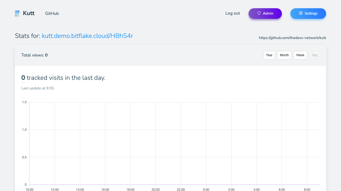This screenshot has height=191, width=341.
Task: Click the 16:00 x-axis label
Action: 105,189
